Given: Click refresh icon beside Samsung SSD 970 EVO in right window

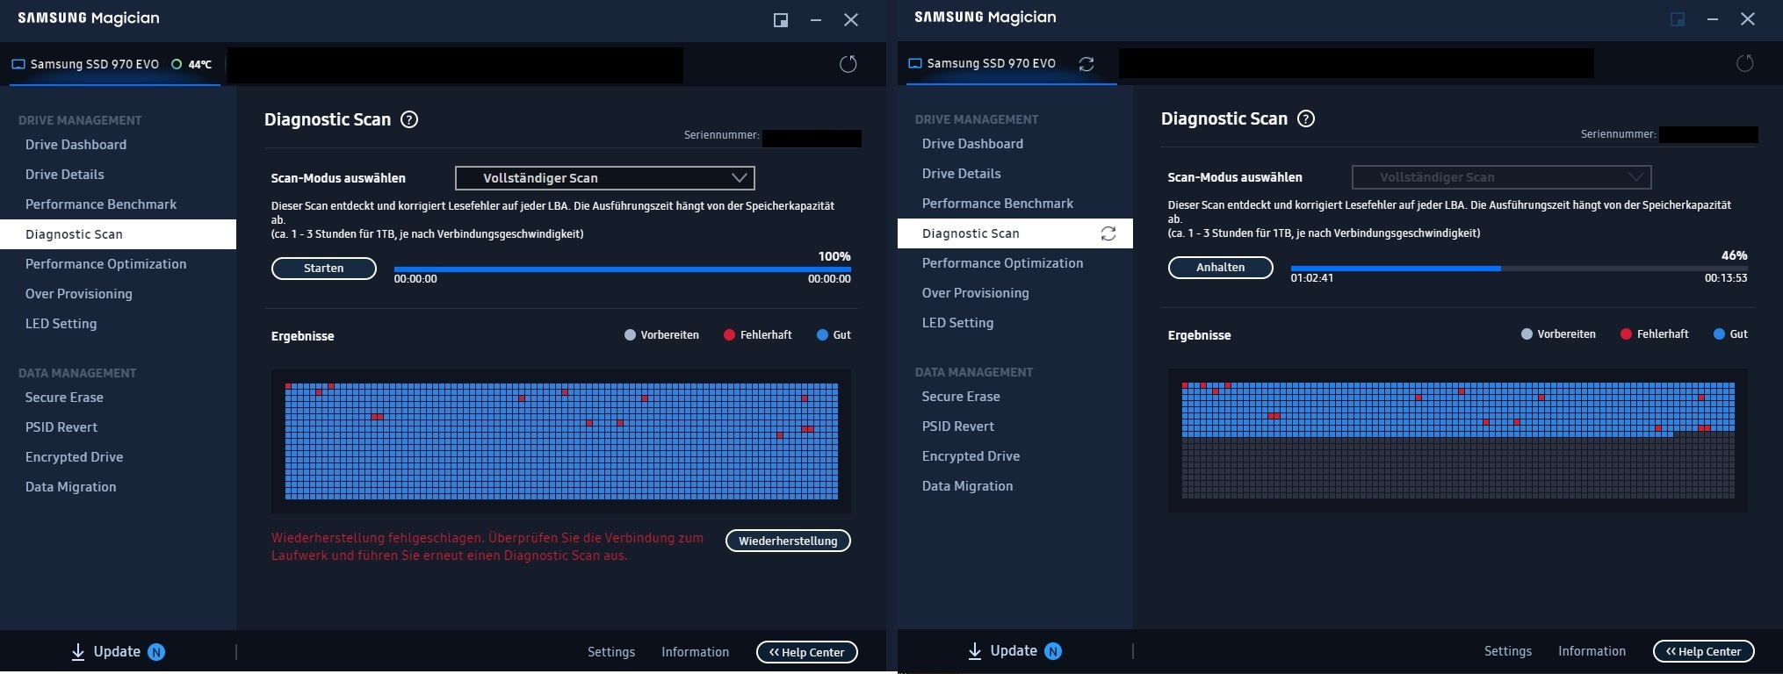Looking at the screenshot, I should click(1086, 64).
